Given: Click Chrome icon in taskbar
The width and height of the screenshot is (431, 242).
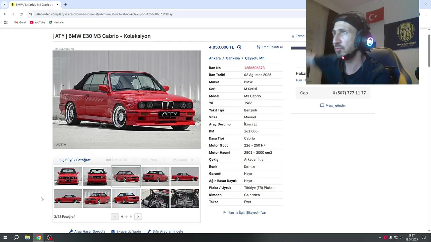Looking at the screenshot, I should click(x=39, y=238).
